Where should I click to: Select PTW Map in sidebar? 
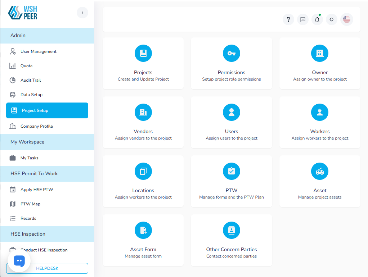click(30, 204)
